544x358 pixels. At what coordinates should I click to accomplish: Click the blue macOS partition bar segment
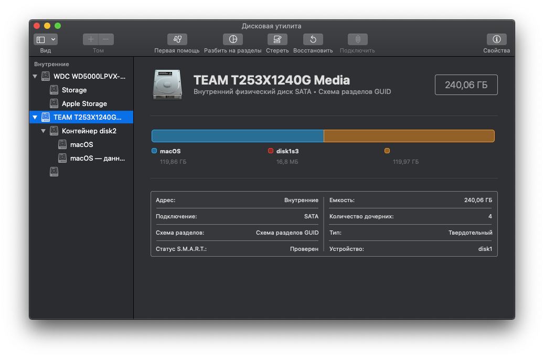click(x=238, y=136)
